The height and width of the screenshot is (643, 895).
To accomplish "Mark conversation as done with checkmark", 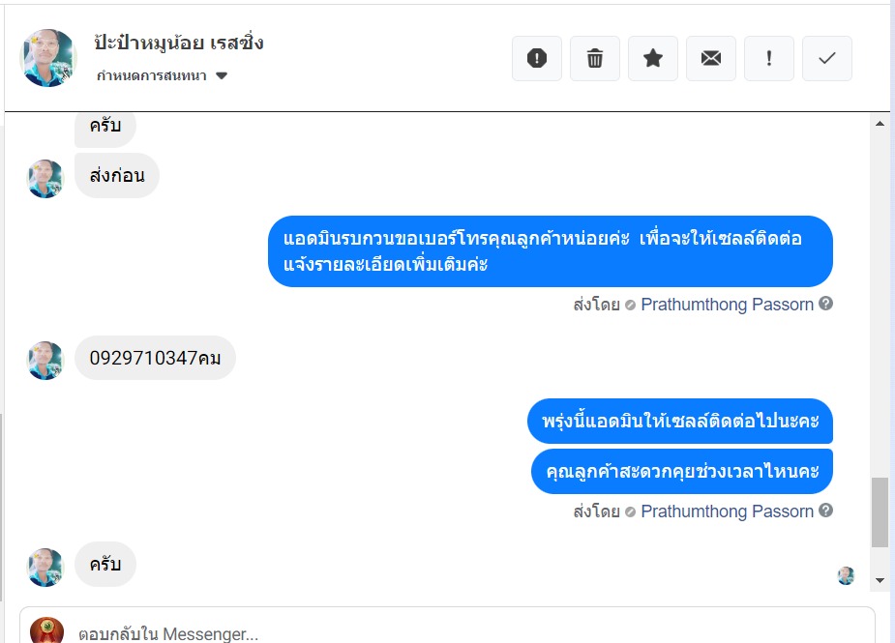I will (x=827, y=58).
